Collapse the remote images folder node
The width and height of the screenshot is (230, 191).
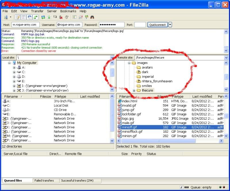click(x=129, y=63)
